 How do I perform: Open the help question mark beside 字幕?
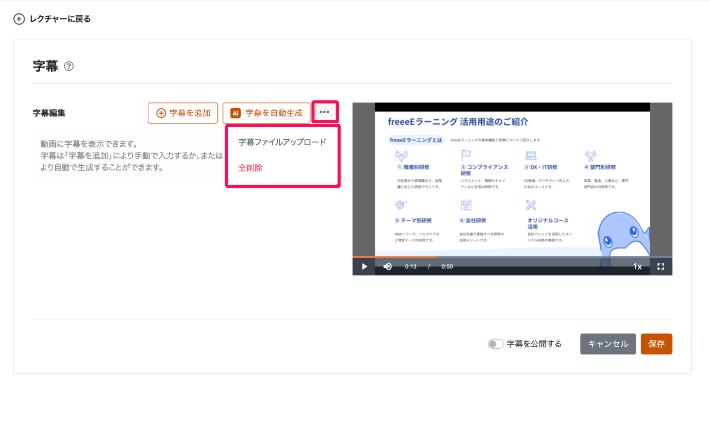tap(69, 66)
